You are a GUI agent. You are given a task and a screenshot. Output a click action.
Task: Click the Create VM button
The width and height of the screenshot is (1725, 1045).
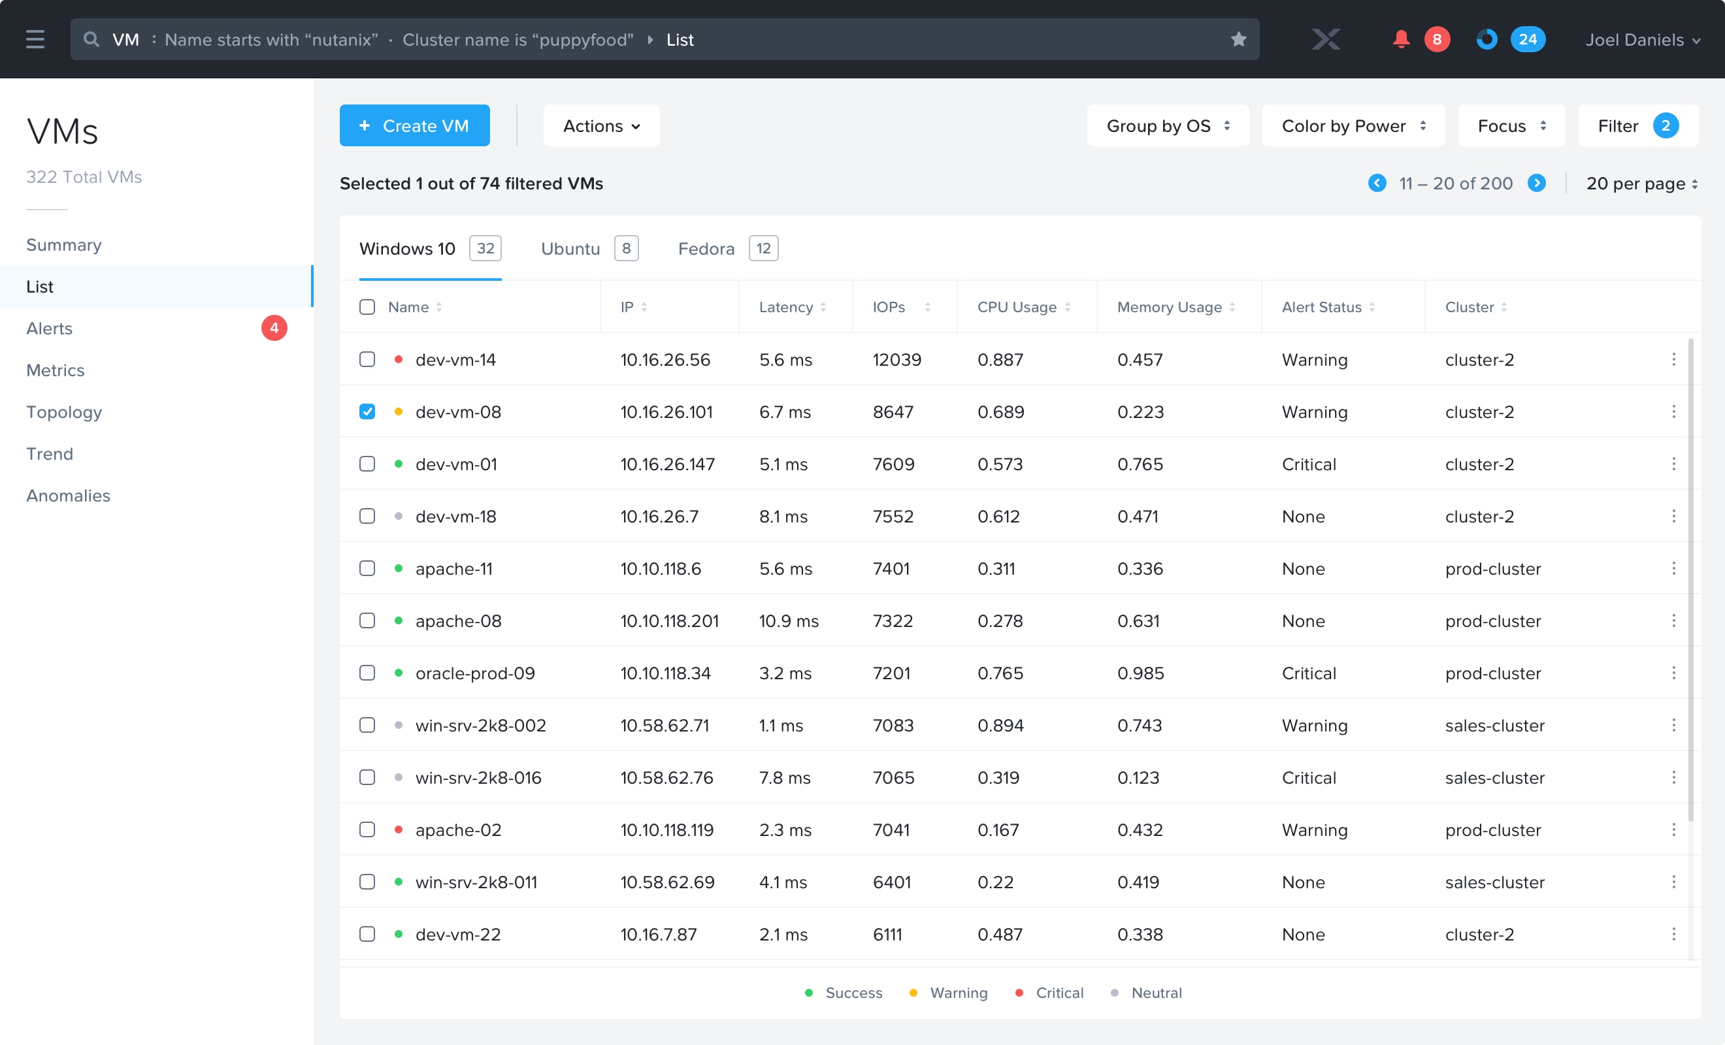click(414, 126)
